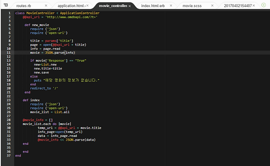Close the movie_controller tab
Viewport: 270px width, 166px height.
click(129, 6)
